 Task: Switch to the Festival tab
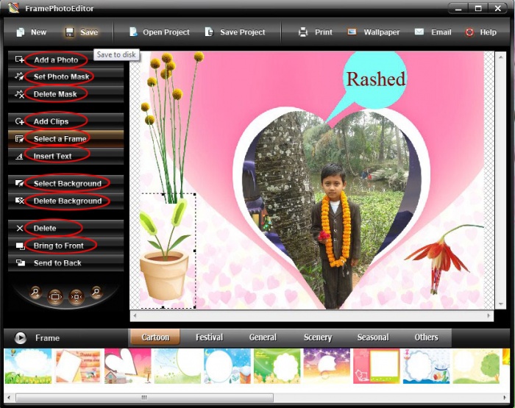pos(209,337)
